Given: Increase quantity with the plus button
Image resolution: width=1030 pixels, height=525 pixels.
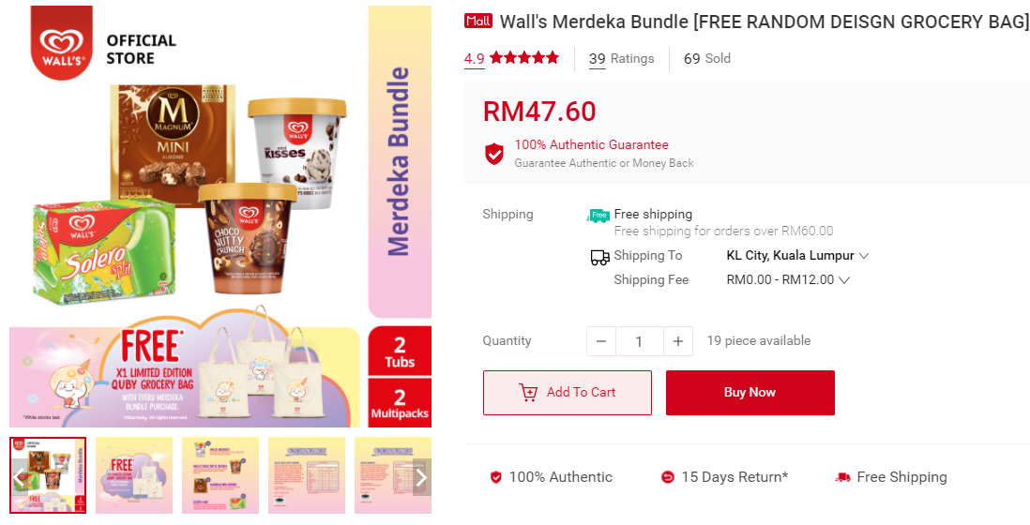Looking at the screenshot, I should coord(678,341).
